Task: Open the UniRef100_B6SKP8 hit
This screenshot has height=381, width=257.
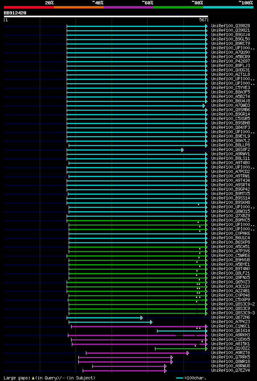Action: click(230, 242)
